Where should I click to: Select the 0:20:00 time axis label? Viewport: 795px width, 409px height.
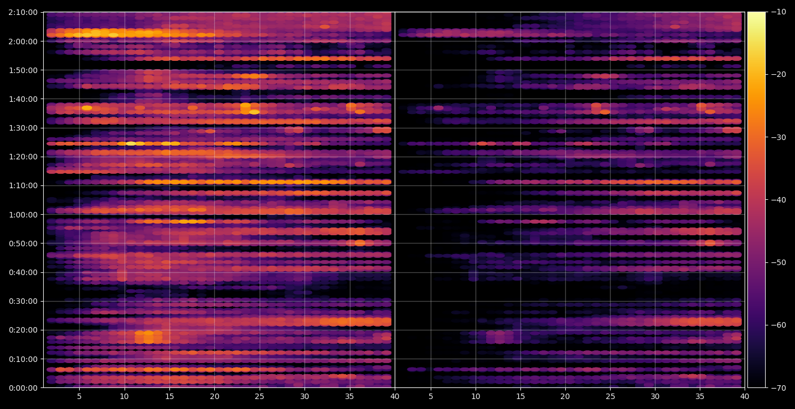click(x=23, y=330)
